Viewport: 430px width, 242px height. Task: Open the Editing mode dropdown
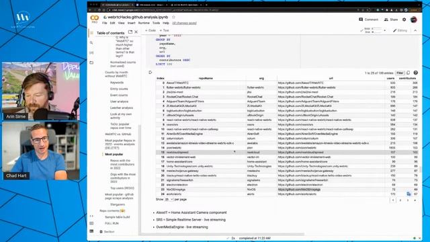400,30
